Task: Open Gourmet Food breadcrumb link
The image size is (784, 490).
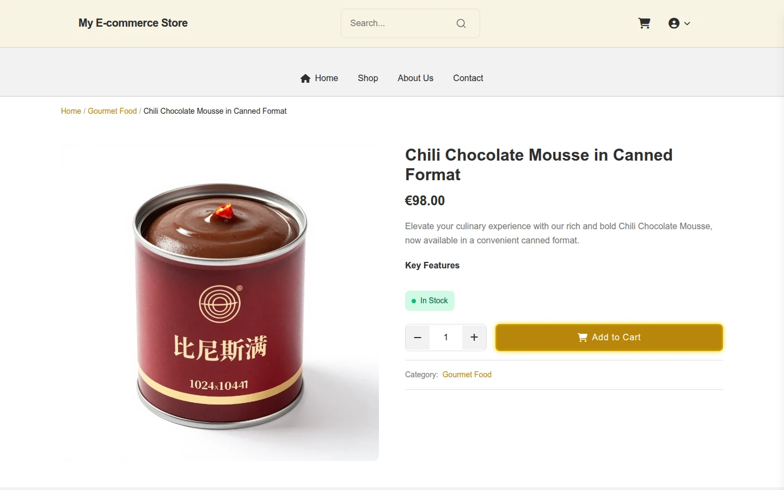Action: click(112, 111)
